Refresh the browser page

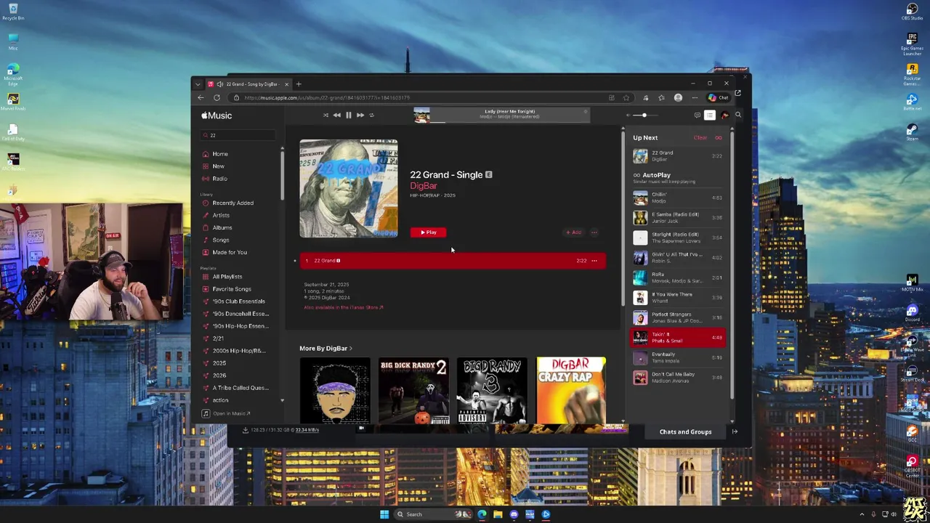coord(217,97)
